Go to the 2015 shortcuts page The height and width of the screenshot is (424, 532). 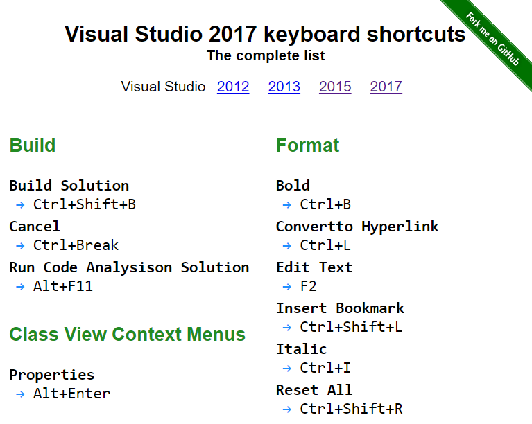[x=335, y=87]
